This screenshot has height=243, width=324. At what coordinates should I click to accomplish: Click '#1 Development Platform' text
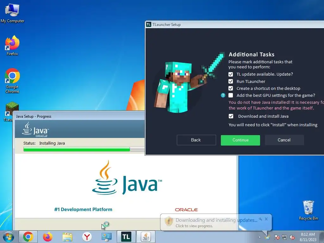[x=83, y=209]
